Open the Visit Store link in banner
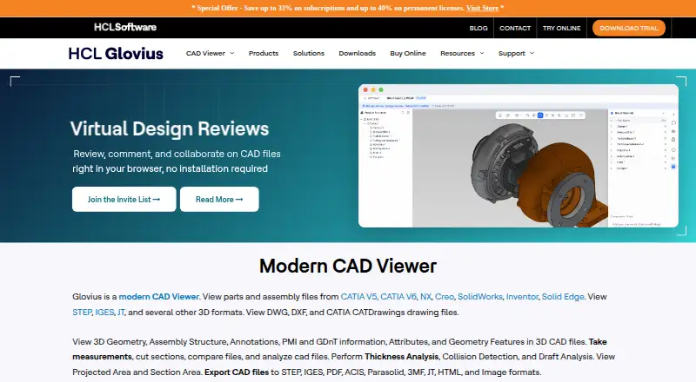Viewport: 696px width, 382px height. pos(482,8)
